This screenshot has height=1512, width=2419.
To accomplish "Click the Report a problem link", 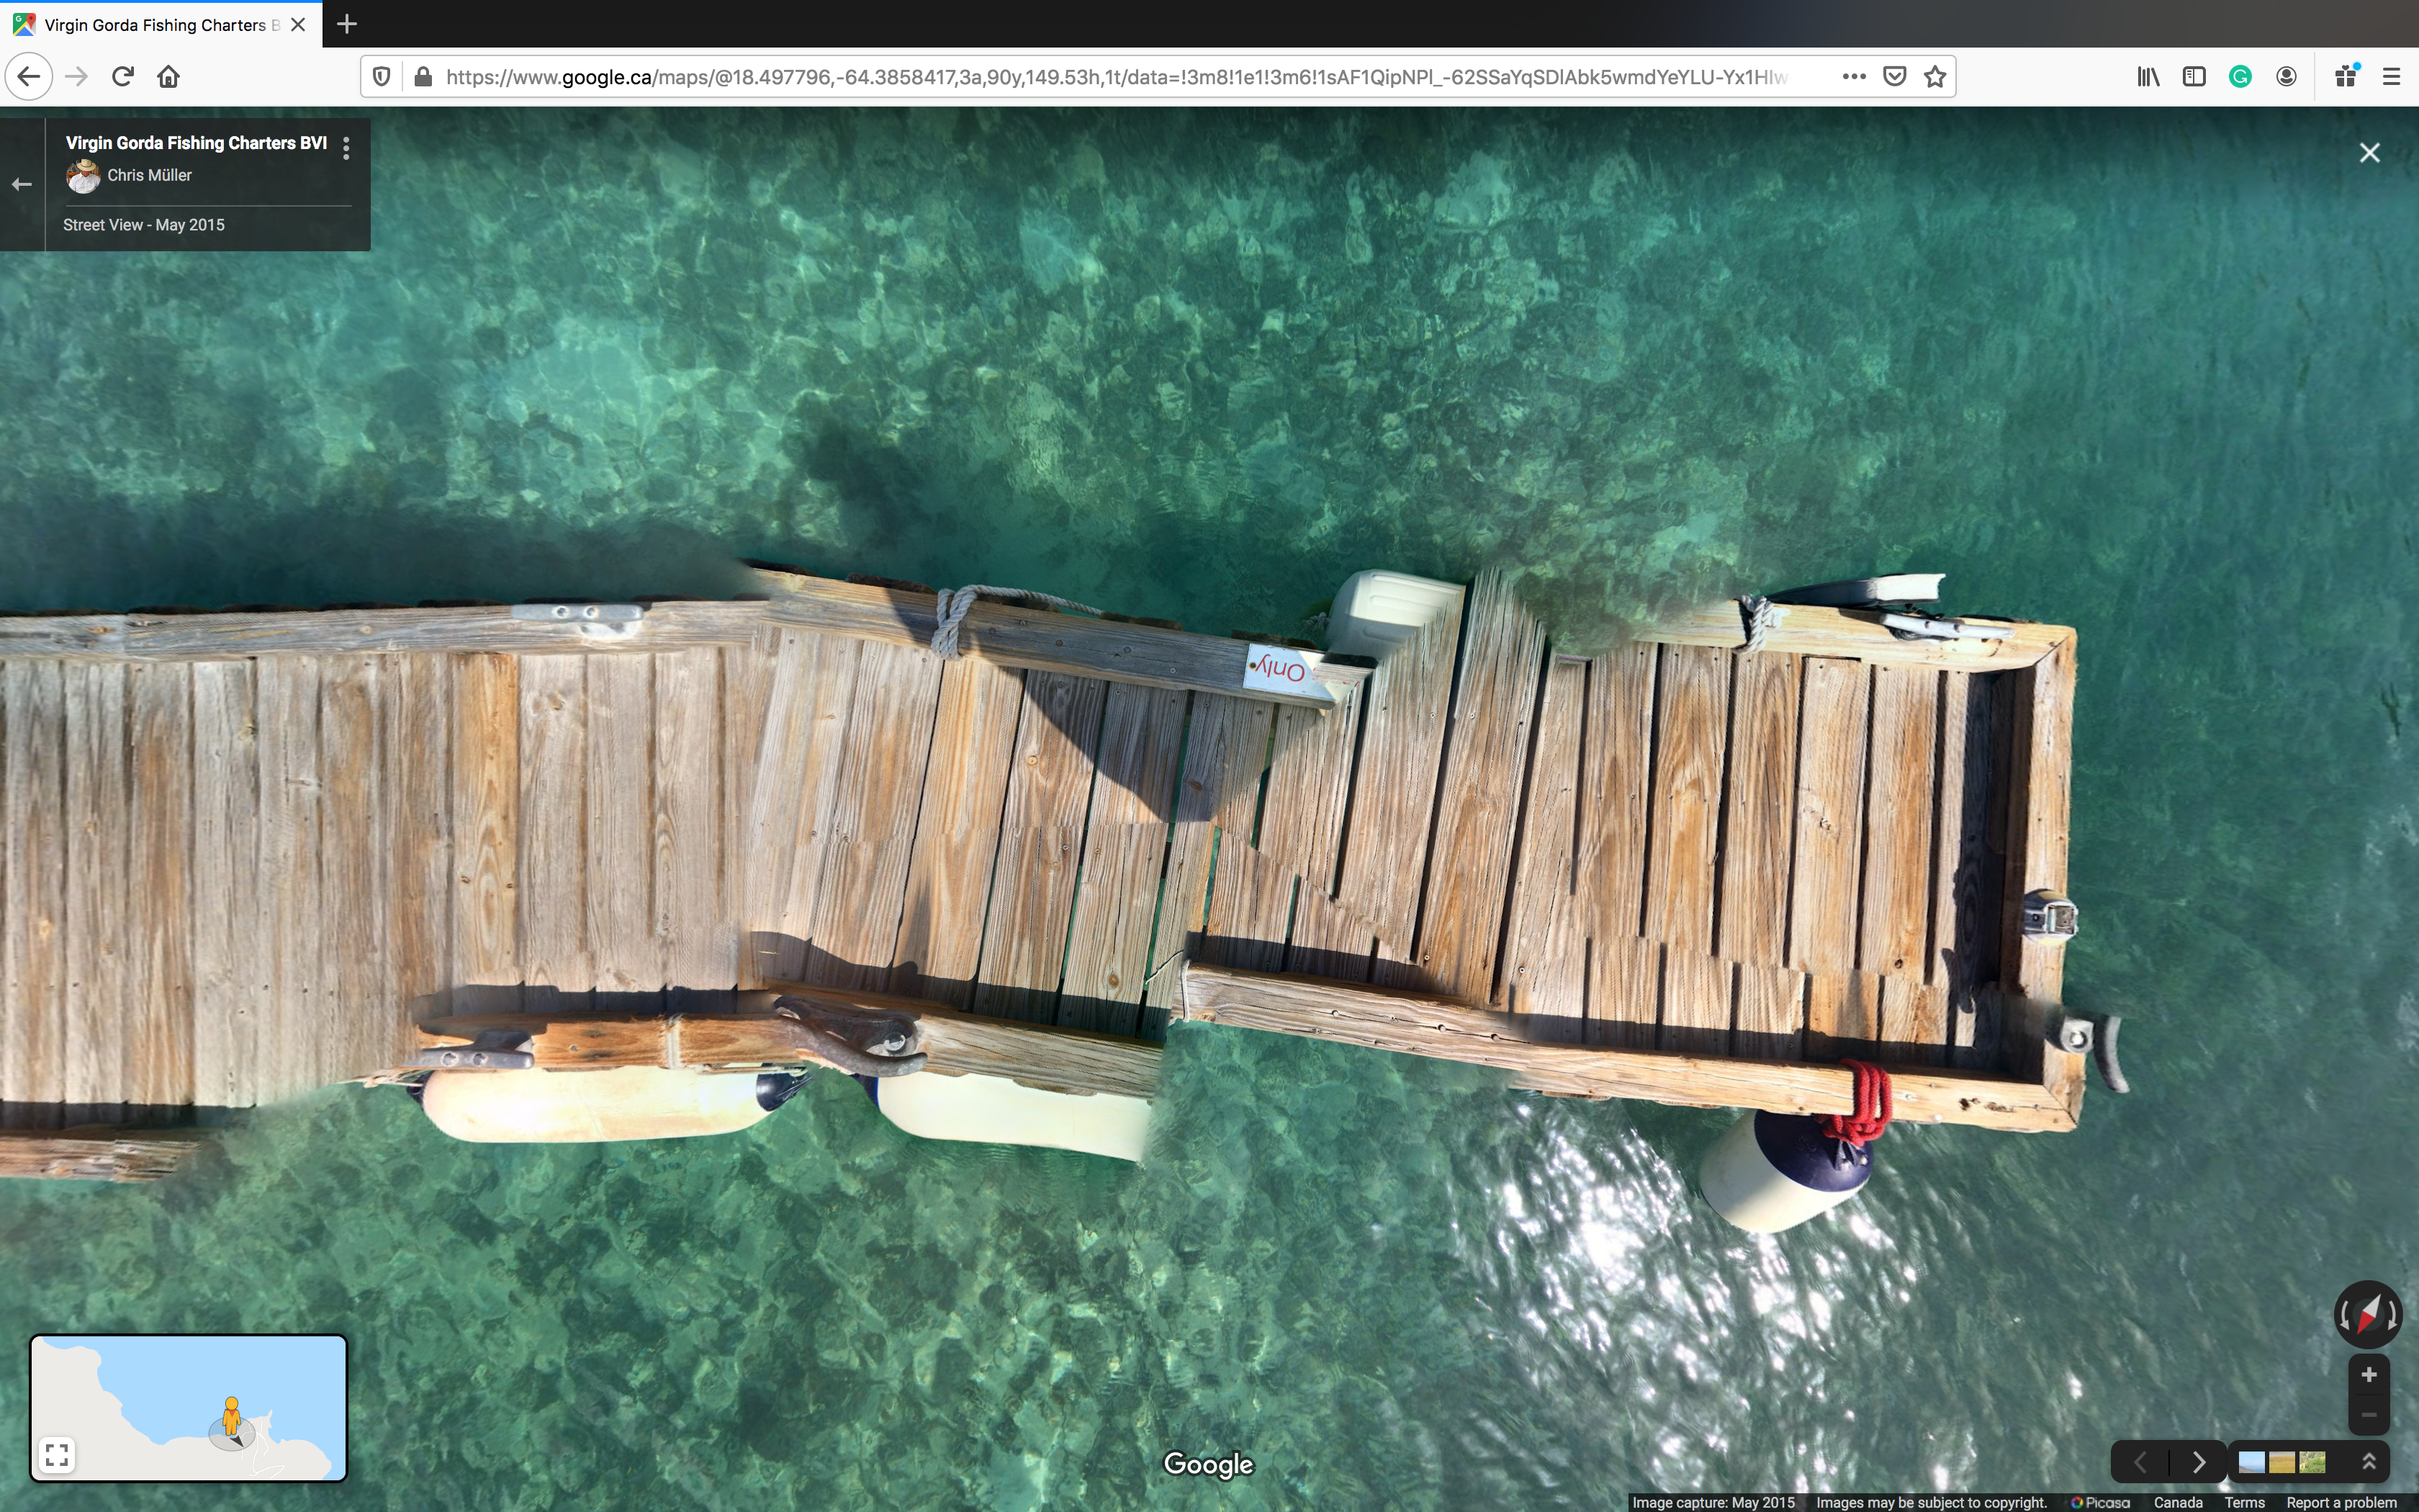I will pos(2341,1502).
